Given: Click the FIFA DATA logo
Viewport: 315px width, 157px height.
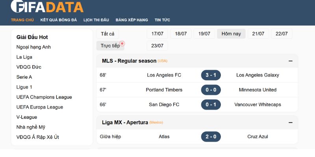Looking at the screenshot, I should [47, 7].
